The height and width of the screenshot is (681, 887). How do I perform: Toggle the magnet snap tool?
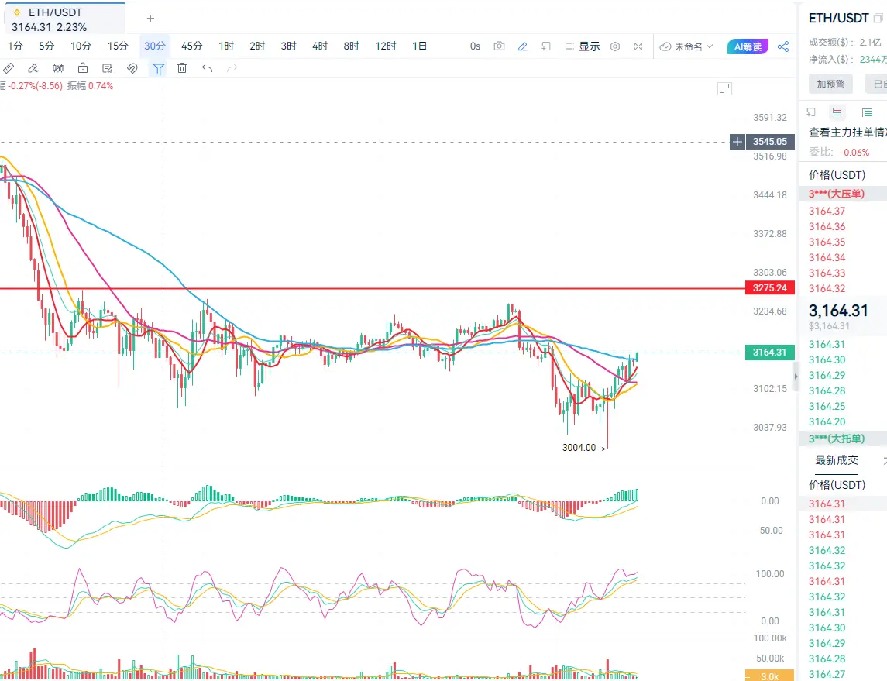click(132, 68)
